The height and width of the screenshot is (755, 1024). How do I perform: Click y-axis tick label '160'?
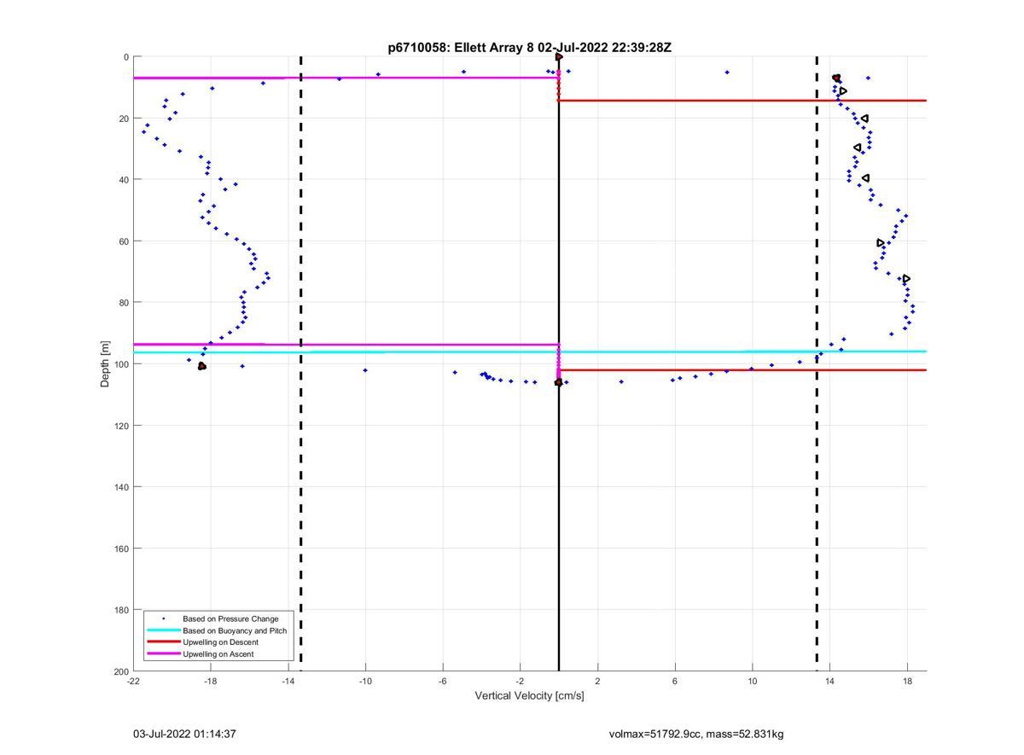point(121,549)
